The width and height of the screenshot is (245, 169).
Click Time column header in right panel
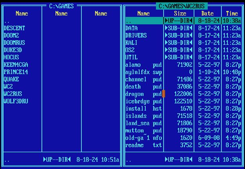pos(232,13)
